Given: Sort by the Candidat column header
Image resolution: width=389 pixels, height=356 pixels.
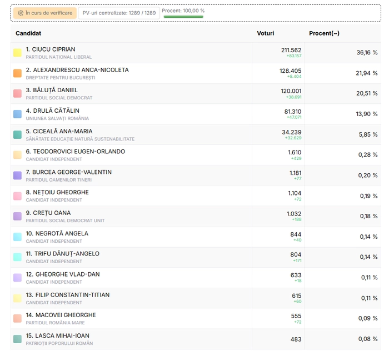Looking at the screenshot, I should pyautogui.click(x=28, y=33).
